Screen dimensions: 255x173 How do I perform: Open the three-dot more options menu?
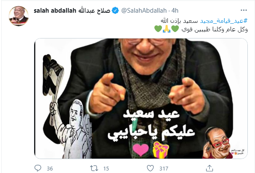coord(244,11)
